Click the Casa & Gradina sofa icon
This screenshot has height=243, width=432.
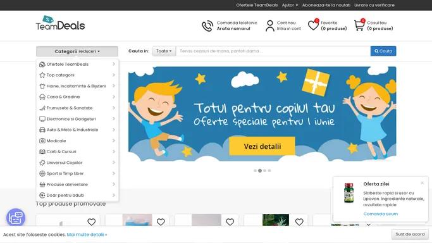pos(42,97)
